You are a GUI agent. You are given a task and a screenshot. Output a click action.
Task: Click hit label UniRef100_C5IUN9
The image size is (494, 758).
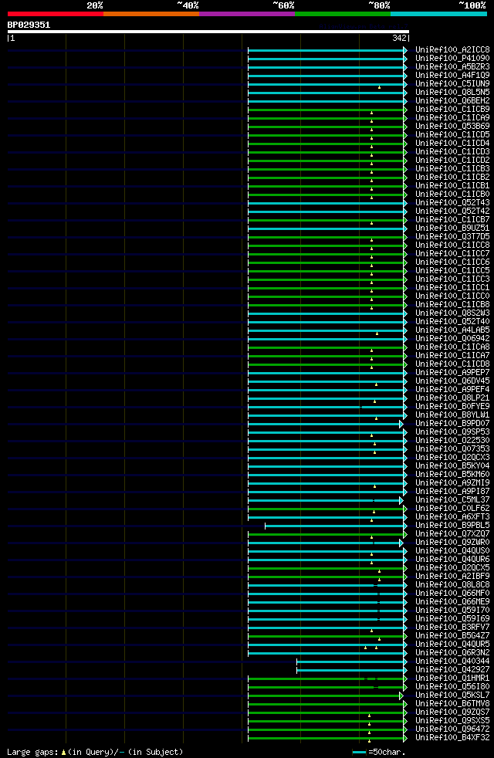452,83
